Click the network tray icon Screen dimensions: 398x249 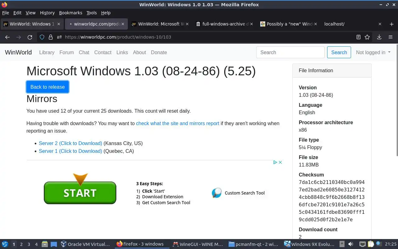362,244
